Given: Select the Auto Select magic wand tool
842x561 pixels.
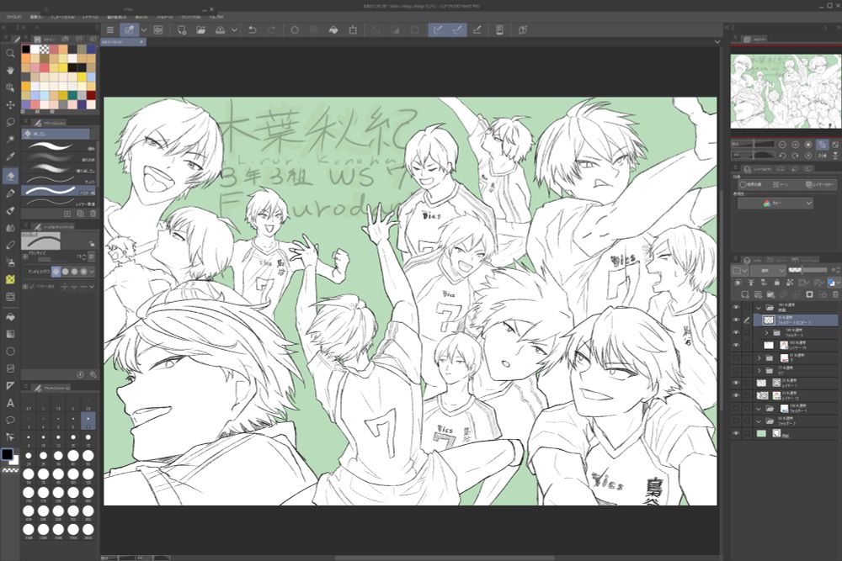Looking at the screenshot, I should pyautogui.click(x=10, y=140).
